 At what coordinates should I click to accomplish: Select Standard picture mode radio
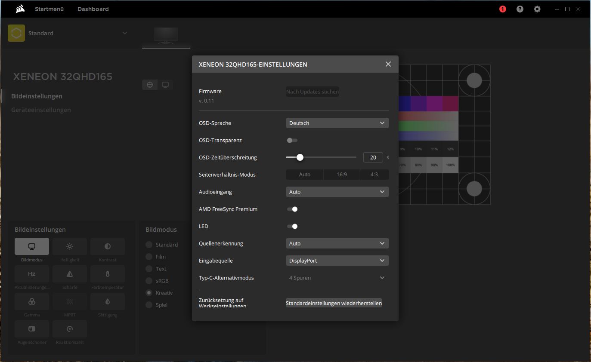click(149, 245)
